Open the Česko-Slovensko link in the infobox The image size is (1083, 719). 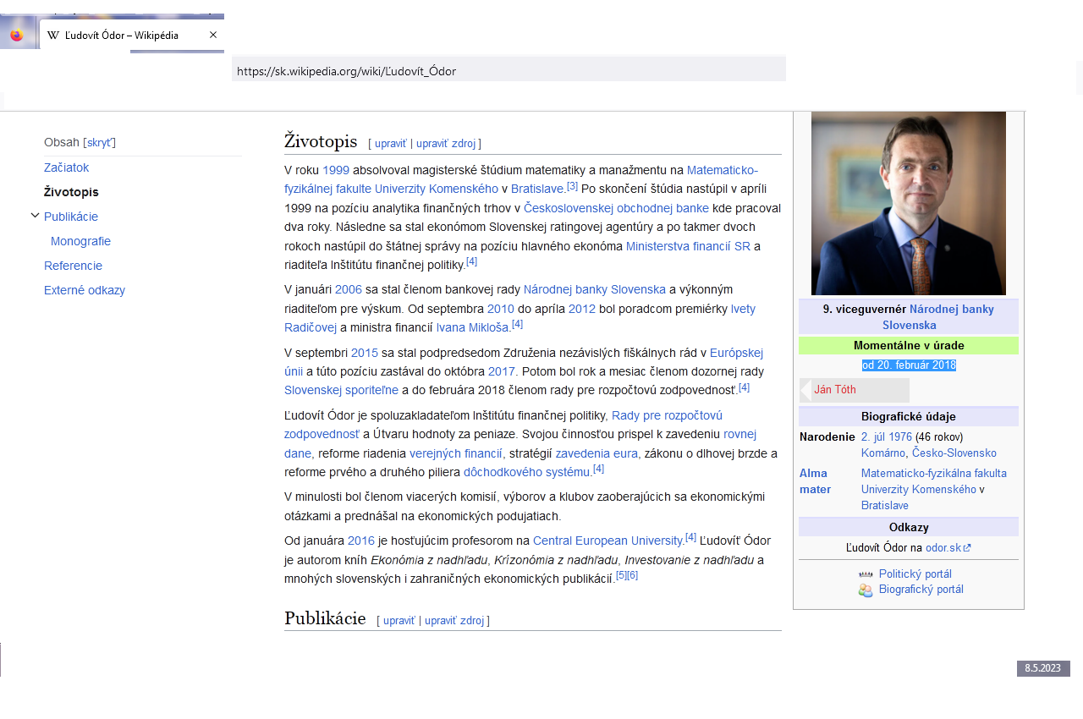click(x=954, y=453)
